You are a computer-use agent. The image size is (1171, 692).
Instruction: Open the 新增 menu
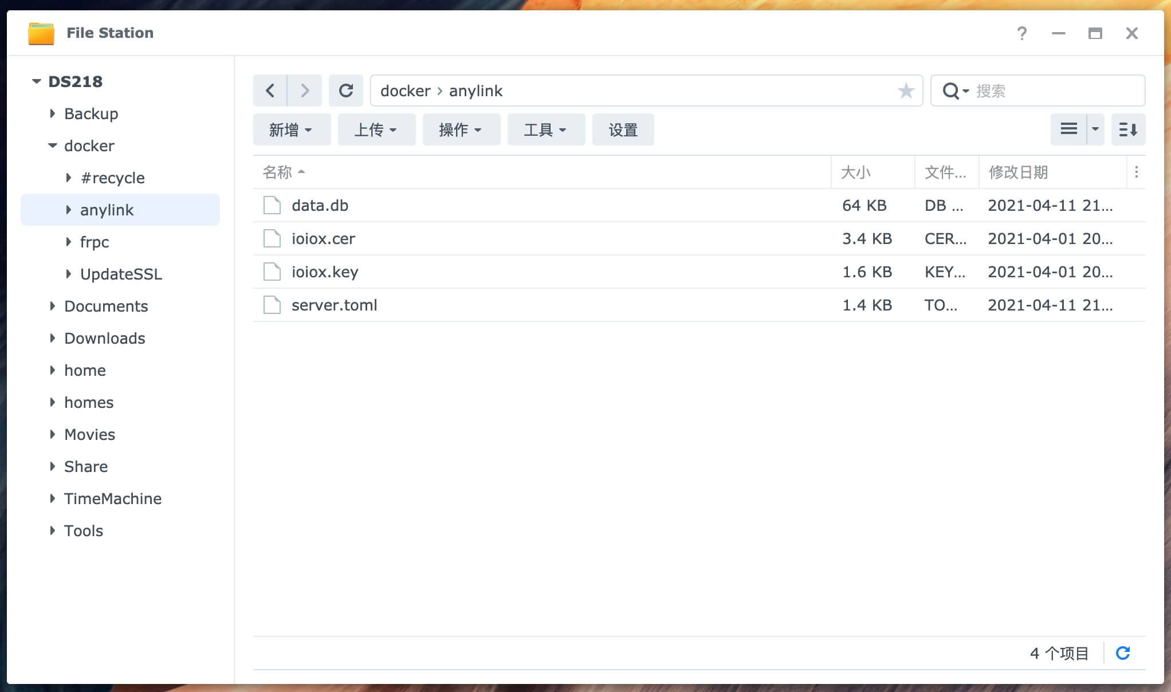[x=291, y=130]
